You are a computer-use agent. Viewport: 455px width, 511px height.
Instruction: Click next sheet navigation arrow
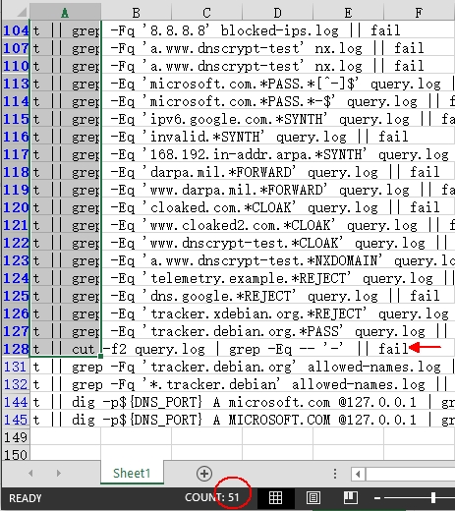pos(59,473)
